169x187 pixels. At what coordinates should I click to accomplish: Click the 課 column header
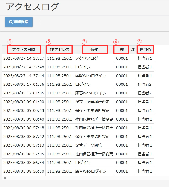[133, 50]
